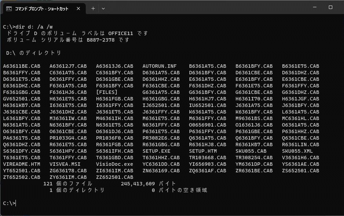
Task: Click the PR3082E6.CAB file name
Action: click(x=161, y=138)
